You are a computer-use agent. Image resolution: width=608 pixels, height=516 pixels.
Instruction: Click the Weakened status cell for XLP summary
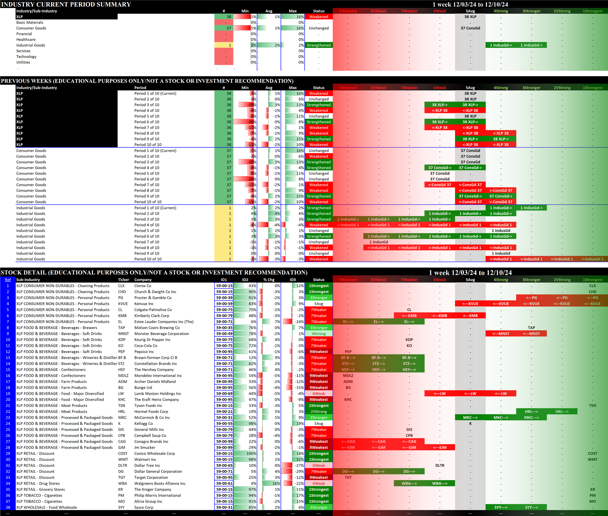pyautogui.click(x=319, y=17)
